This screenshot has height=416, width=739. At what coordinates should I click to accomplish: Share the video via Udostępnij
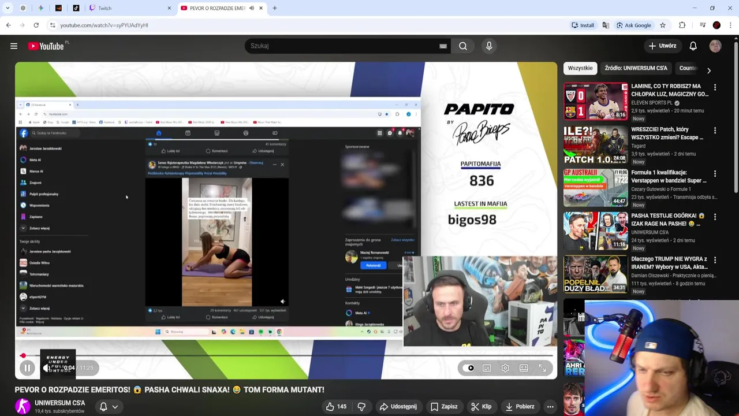tap(398, 407)
